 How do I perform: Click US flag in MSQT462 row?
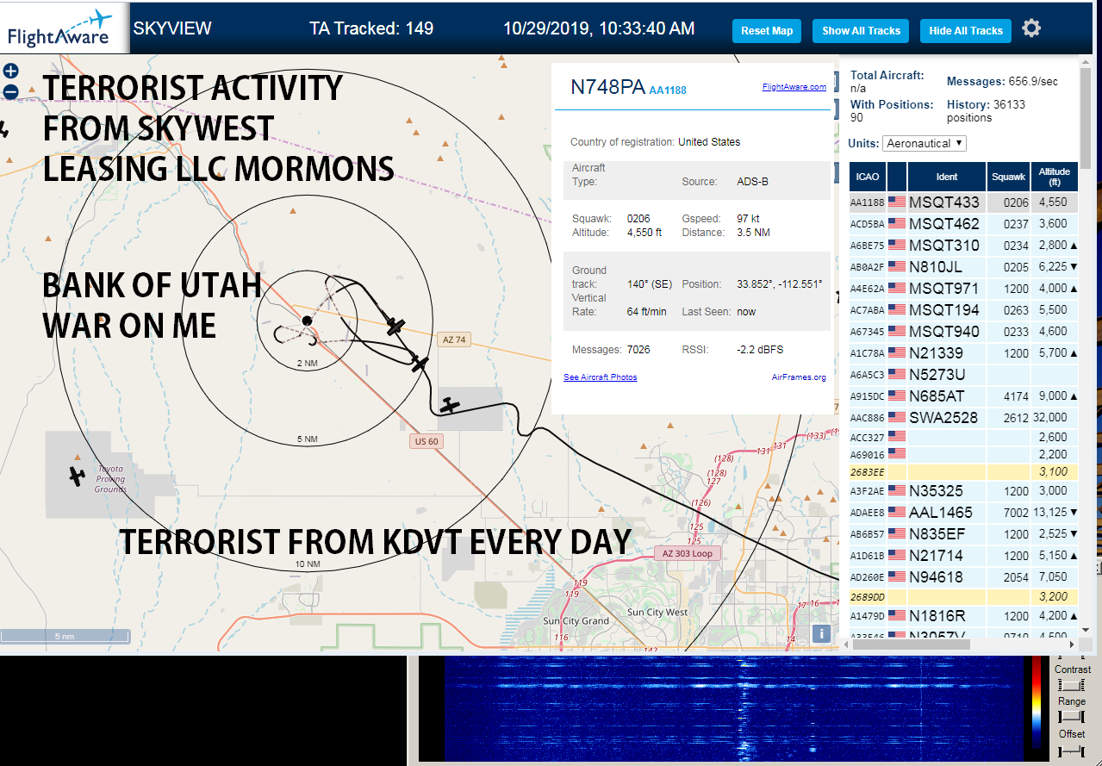pyautogui.click(x=897, y=224)
